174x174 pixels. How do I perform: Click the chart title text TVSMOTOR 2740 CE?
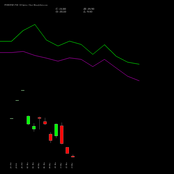point(13,5)
